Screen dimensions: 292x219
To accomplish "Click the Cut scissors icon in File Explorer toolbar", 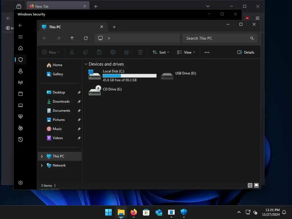I will (x=72, y=52).
